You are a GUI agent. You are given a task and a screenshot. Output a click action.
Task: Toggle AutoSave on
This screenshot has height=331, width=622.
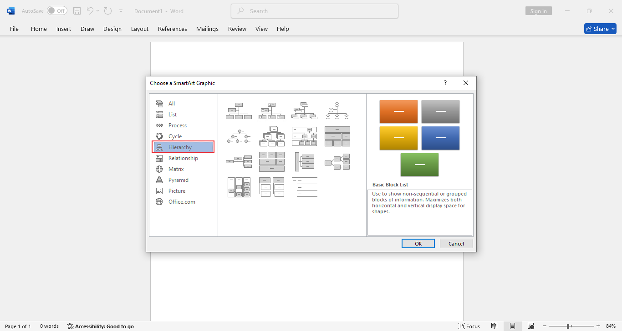coord(57,10)
